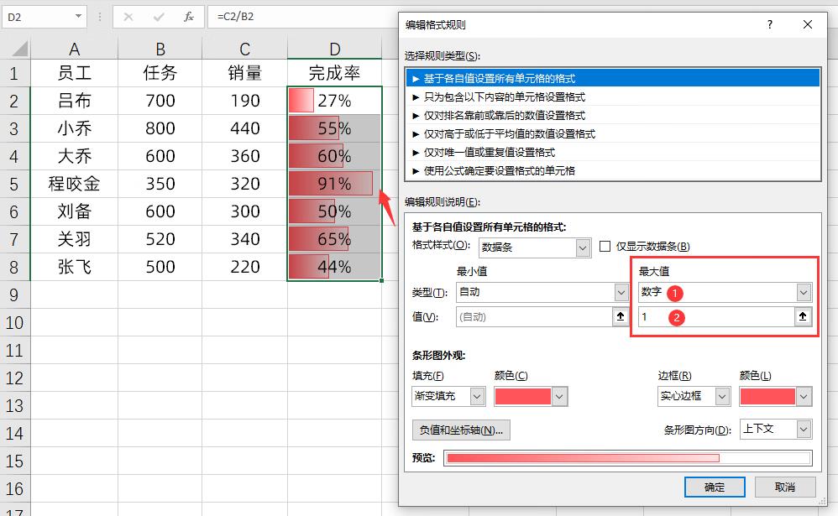Open the fill 颜色 red color swatch
Viewport: 838px width, 516px height.
point(531,396)
